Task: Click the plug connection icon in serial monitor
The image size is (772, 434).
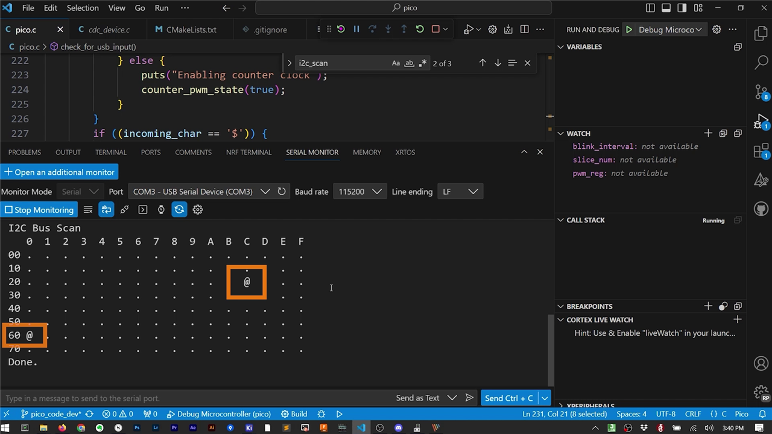Action: 124,210
